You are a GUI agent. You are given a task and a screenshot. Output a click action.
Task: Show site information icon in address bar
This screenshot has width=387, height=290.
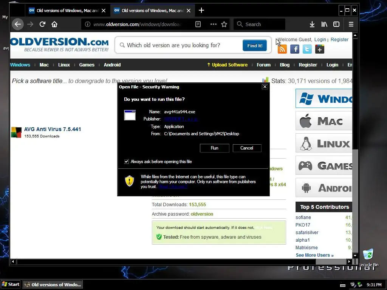coord(88,24)
